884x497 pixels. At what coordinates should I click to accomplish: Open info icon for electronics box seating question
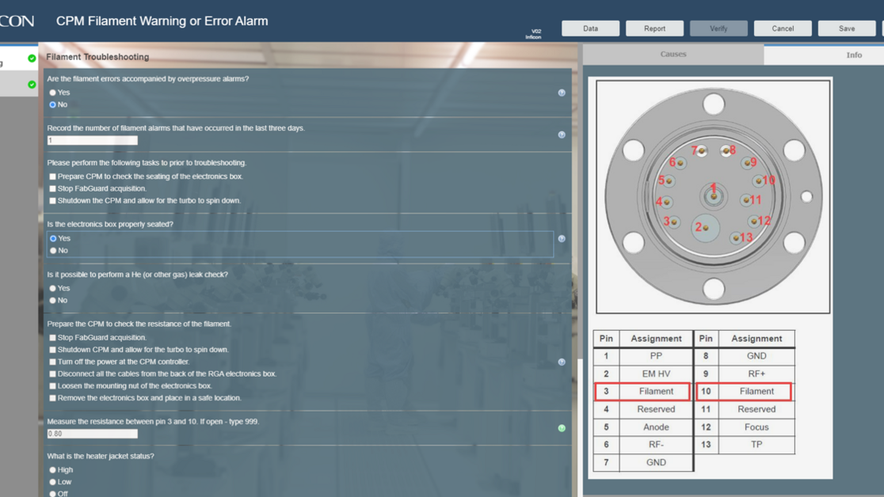[x=562, y=239]
